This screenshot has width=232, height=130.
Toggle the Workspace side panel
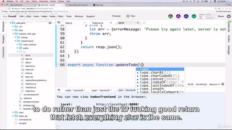(x=3, y=27)
